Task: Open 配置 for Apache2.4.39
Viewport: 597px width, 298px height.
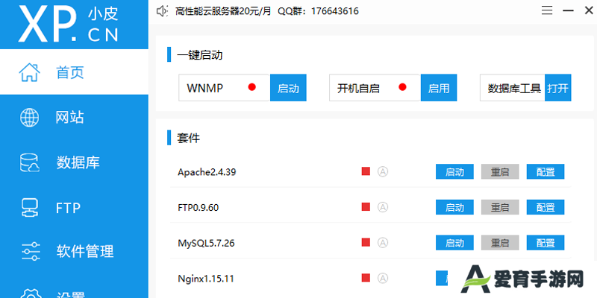Action: [x=546, y=172]
